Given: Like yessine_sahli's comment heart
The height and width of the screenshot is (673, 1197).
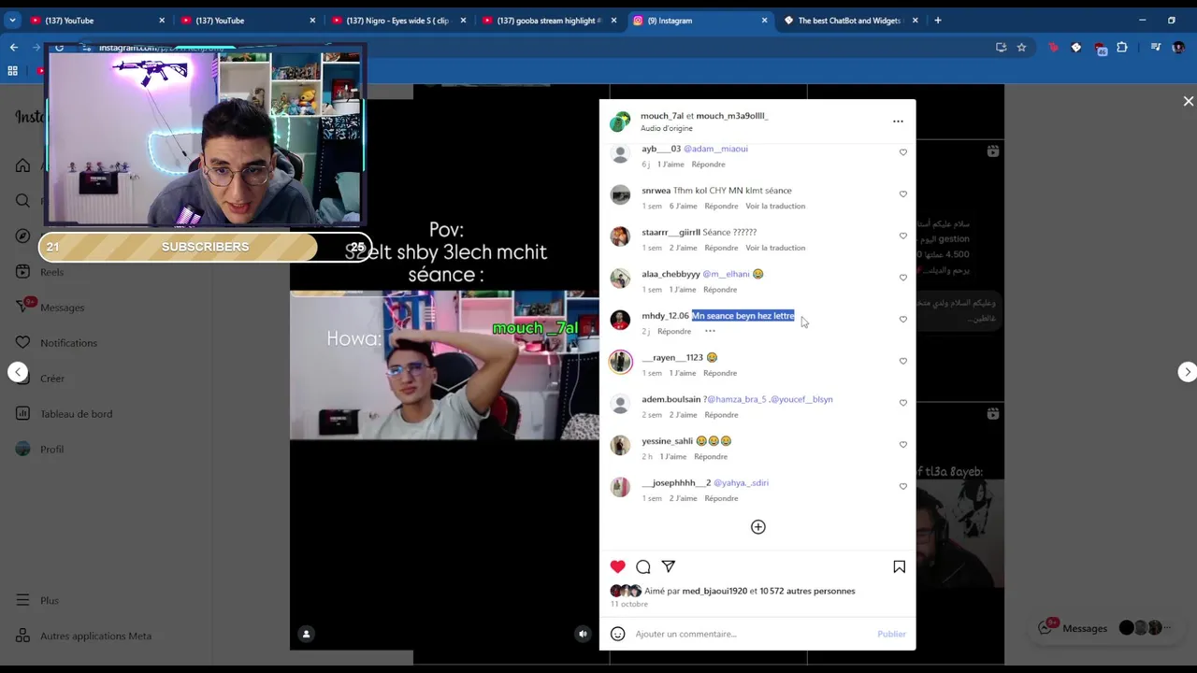Looking at the screenshot, I should (x=902, y=445).
